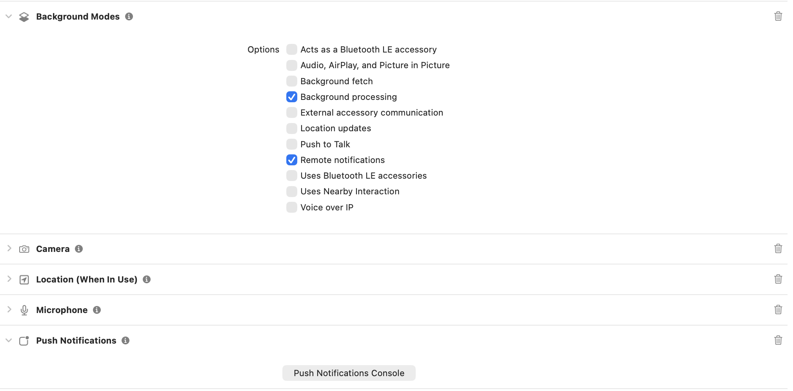
Task: Delete the Background Modes capability via trash icon
Action: coord(778,16)
